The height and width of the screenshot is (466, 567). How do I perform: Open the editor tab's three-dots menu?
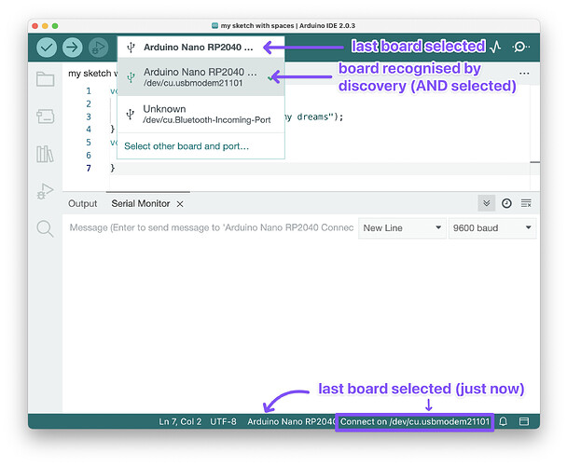click(524, 74)
